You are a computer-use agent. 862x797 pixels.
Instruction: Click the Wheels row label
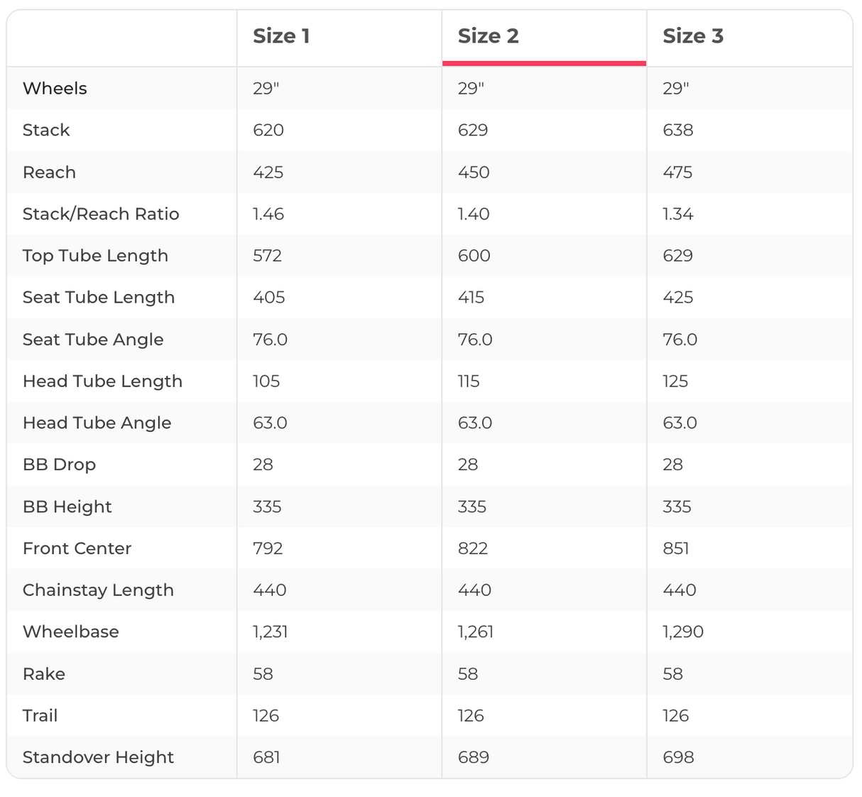coord(55,89)
